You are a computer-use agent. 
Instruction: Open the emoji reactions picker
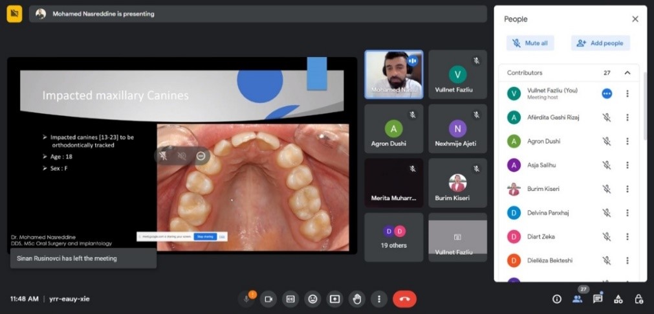tap(313, 299)
